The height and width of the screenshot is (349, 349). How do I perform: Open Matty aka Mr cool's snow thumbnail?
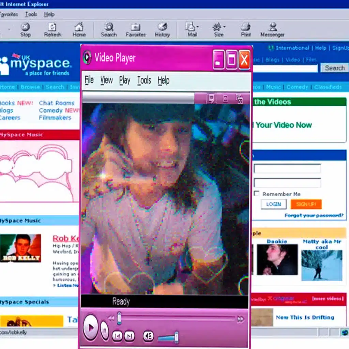click(322, 265)
